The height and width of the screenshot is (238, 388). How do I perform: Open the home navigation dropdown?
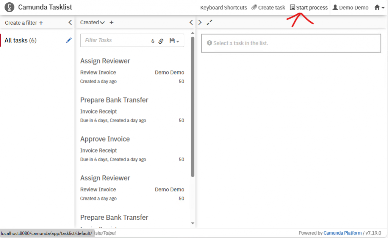tap(379, 8)
